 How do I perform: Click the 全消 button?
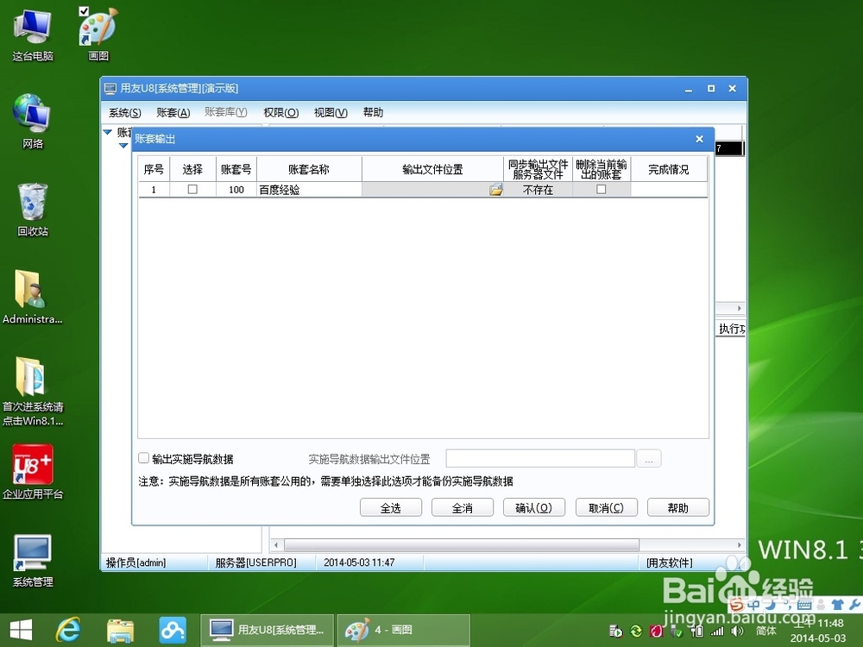coord(463,508)
